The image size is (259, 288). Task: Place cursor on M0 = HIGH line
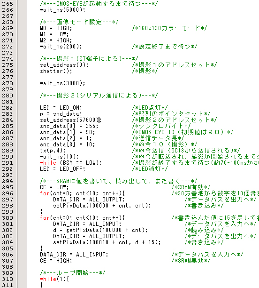[x=56, y=28]
